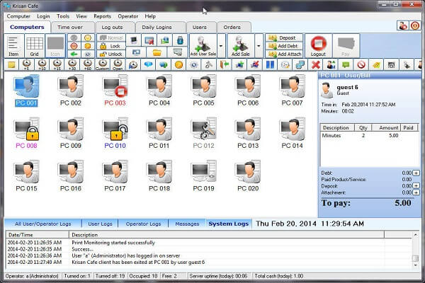Click the green chat bubble icon
The width and height of the screenshot is (425, 283).
click(x=346, y=65)
